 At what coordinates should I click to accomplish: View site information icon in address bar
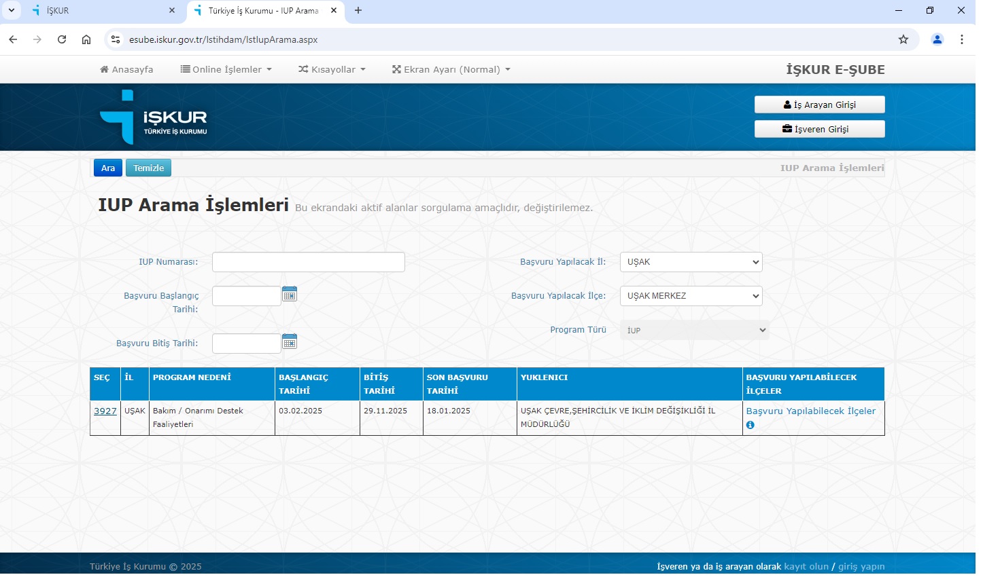(x=116, y=39)
